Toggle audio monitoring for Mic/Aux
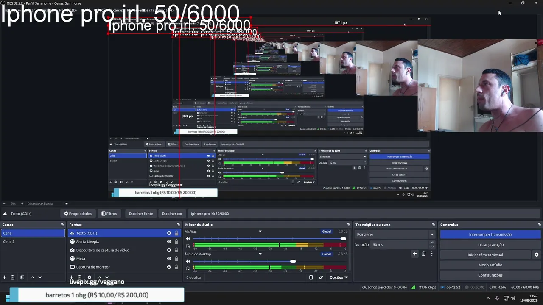543x305 pixels. point(188,246)
